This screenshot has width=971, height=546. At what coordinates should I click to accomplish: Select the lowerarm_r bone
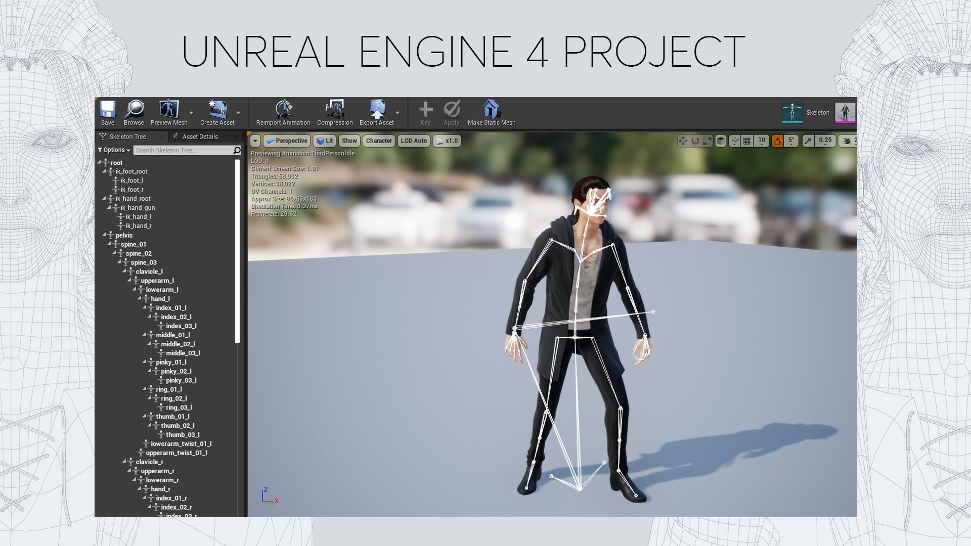coord(162,480)
